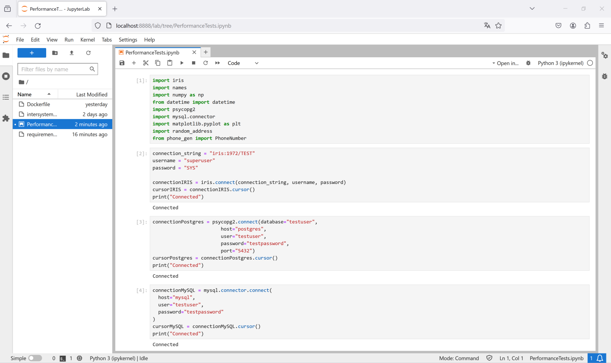Select the Dockerfile in file browser

click(x=39, y=104)
